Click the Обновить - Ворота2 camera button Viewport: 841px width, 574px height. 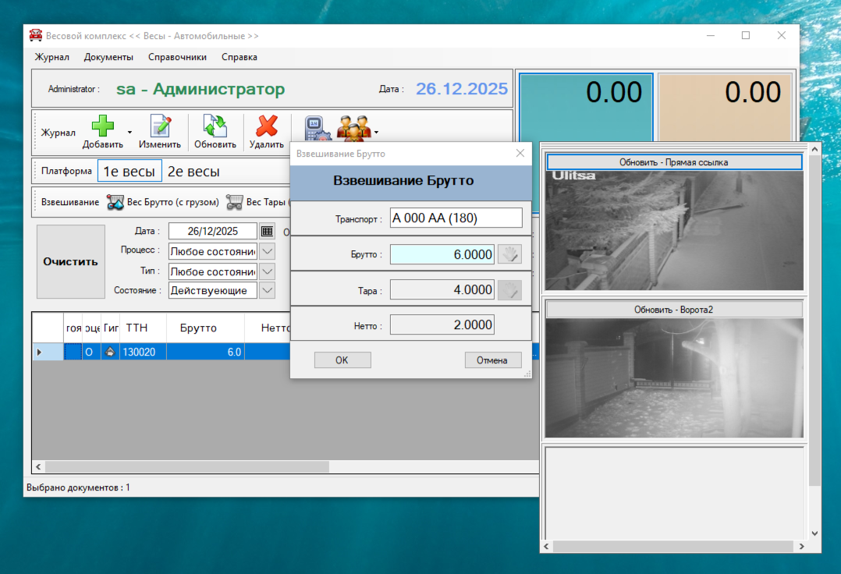tap(674, 310)
